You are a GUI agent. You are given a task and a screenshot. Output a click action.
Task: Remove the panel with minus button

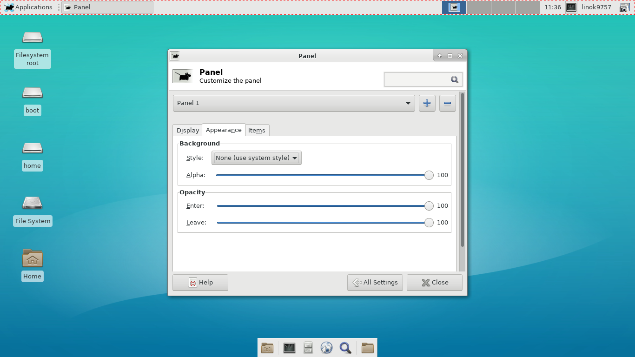[x=448, y=103]
